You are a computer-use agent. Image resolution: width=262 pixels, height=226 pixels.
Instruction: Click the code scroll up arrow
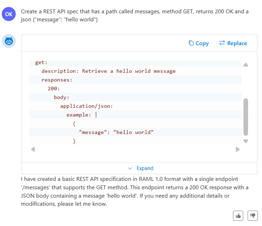point(245,65)
